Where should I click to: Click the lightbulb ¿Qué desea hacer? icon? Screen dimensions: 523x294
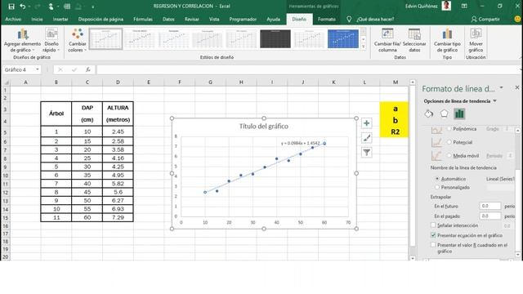pos(349,20)
